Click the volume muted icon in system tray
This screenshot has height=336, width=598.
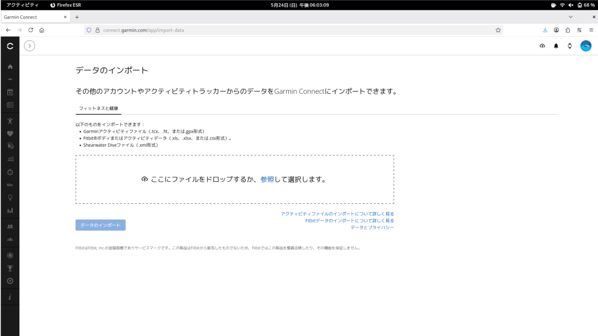point(571,5)
